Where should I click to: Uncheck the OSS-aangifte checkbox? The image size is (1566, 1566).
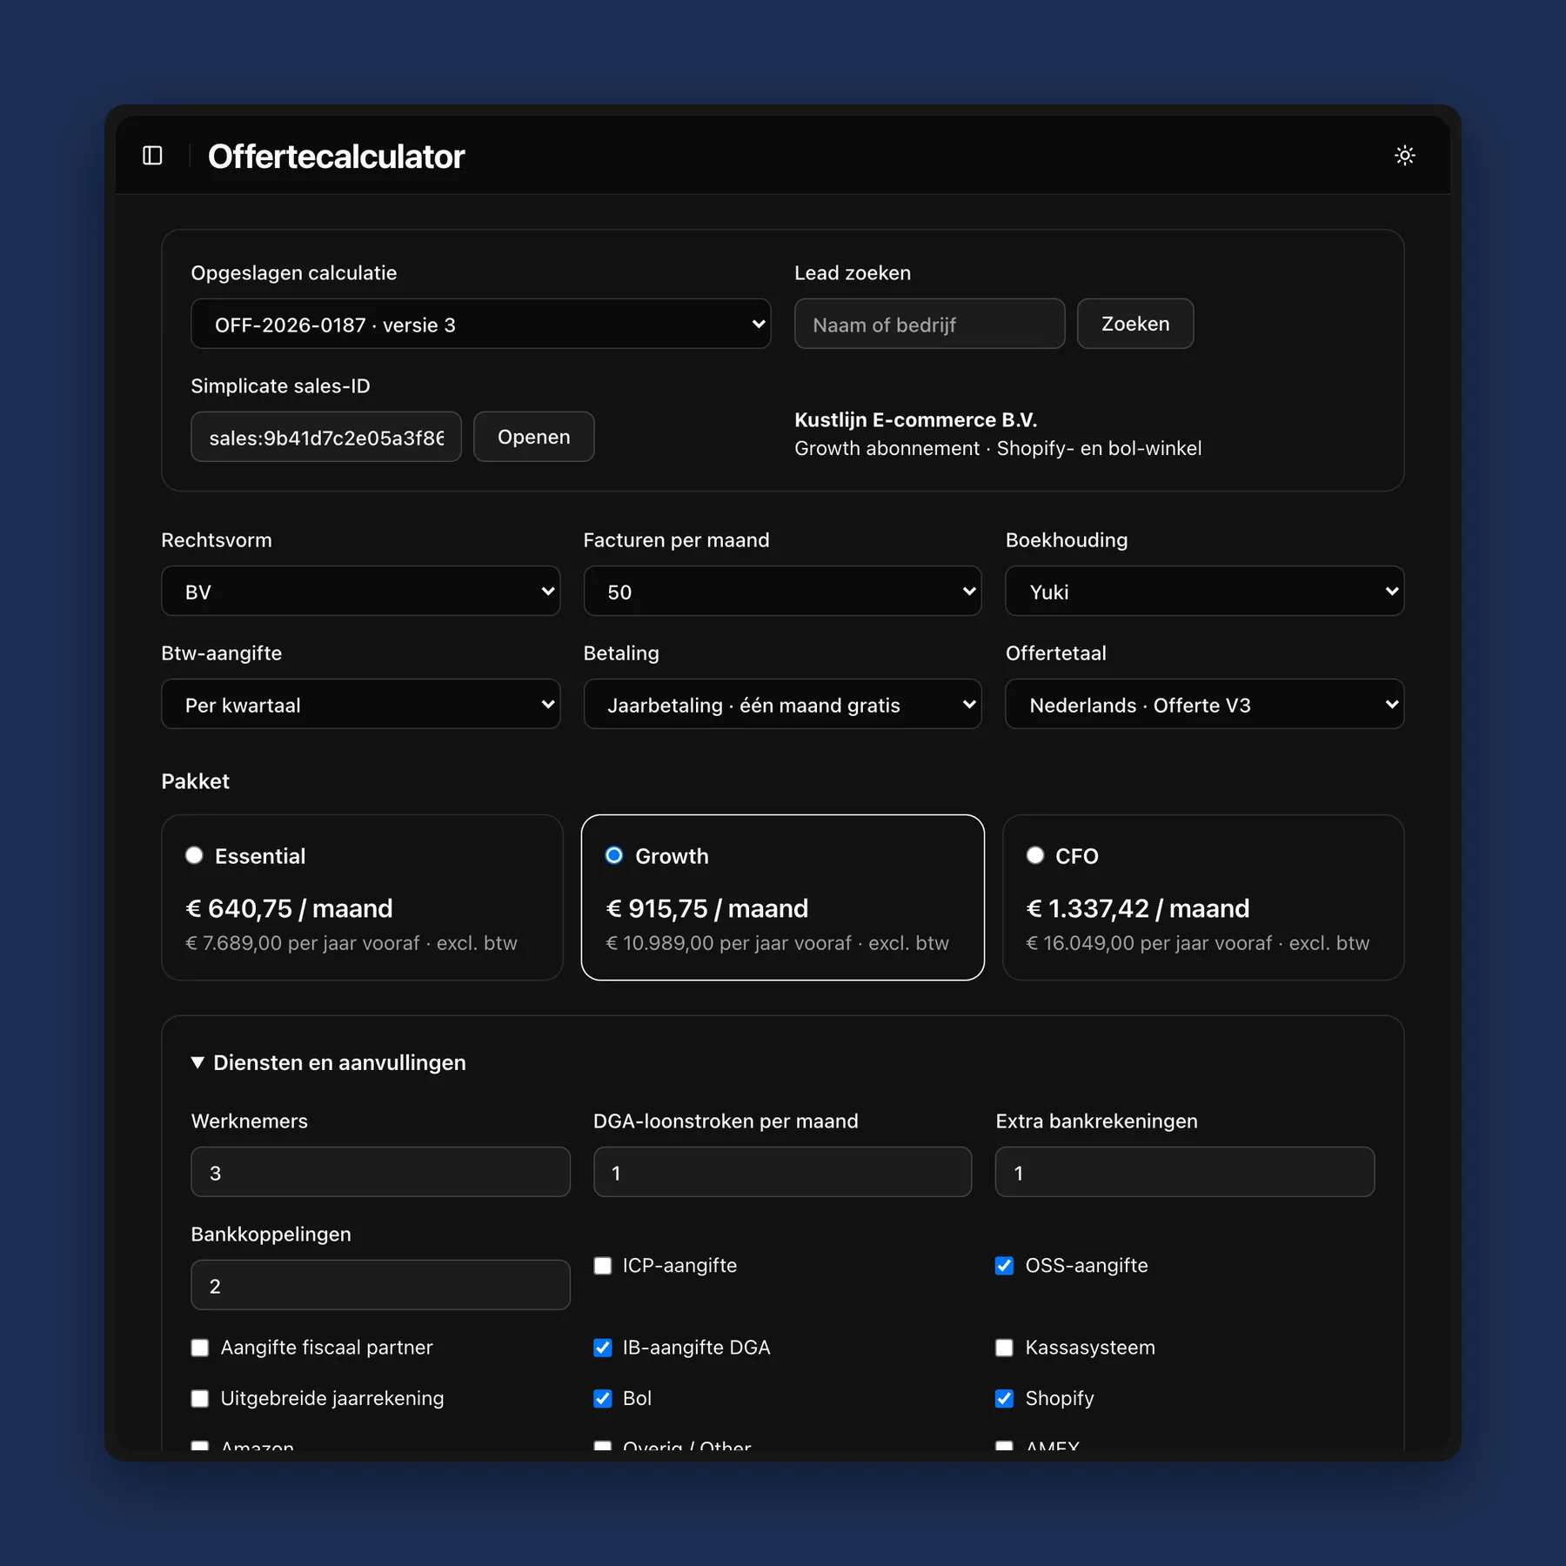pos(1005,1266)
